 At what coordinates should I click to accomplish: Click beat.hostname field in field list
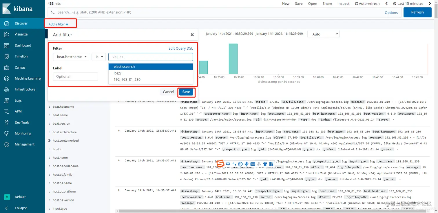point(63,107)
